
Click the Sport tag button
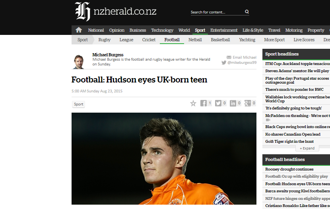coord(79,104)
